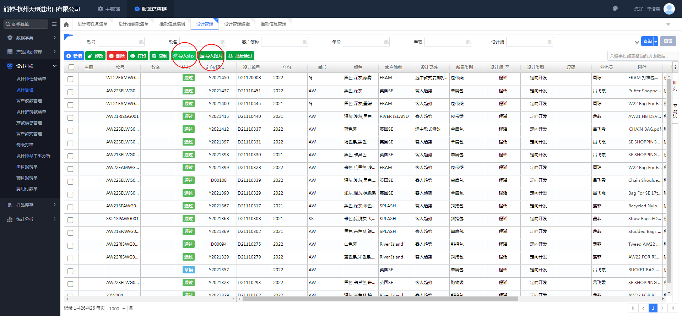Click the vertical table scrollbar

click(669, 181)
